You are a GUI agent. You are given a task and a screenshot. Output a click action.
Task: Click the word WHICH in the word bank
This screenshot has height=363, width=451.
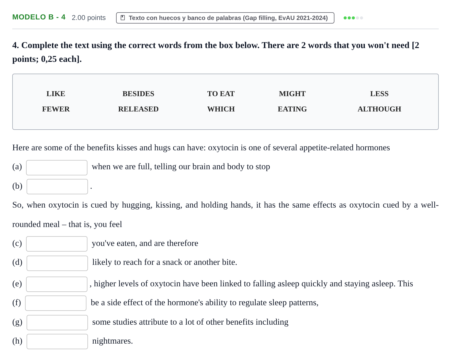(x=221, y=109)
